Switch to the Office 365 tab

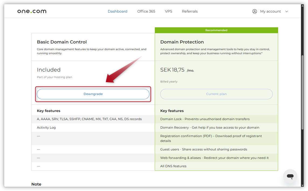146,11
